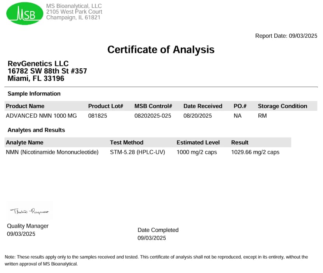323x273 pixels.
Task: Click the date under Date Completed
Action: pyautogui.click(x=152, y=238)
